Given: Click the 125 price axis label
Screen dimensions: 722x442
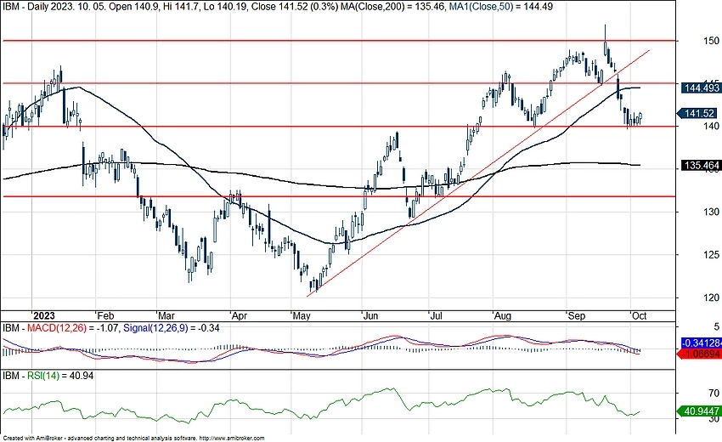Looking at the screenshot, I should click(711, 255).
